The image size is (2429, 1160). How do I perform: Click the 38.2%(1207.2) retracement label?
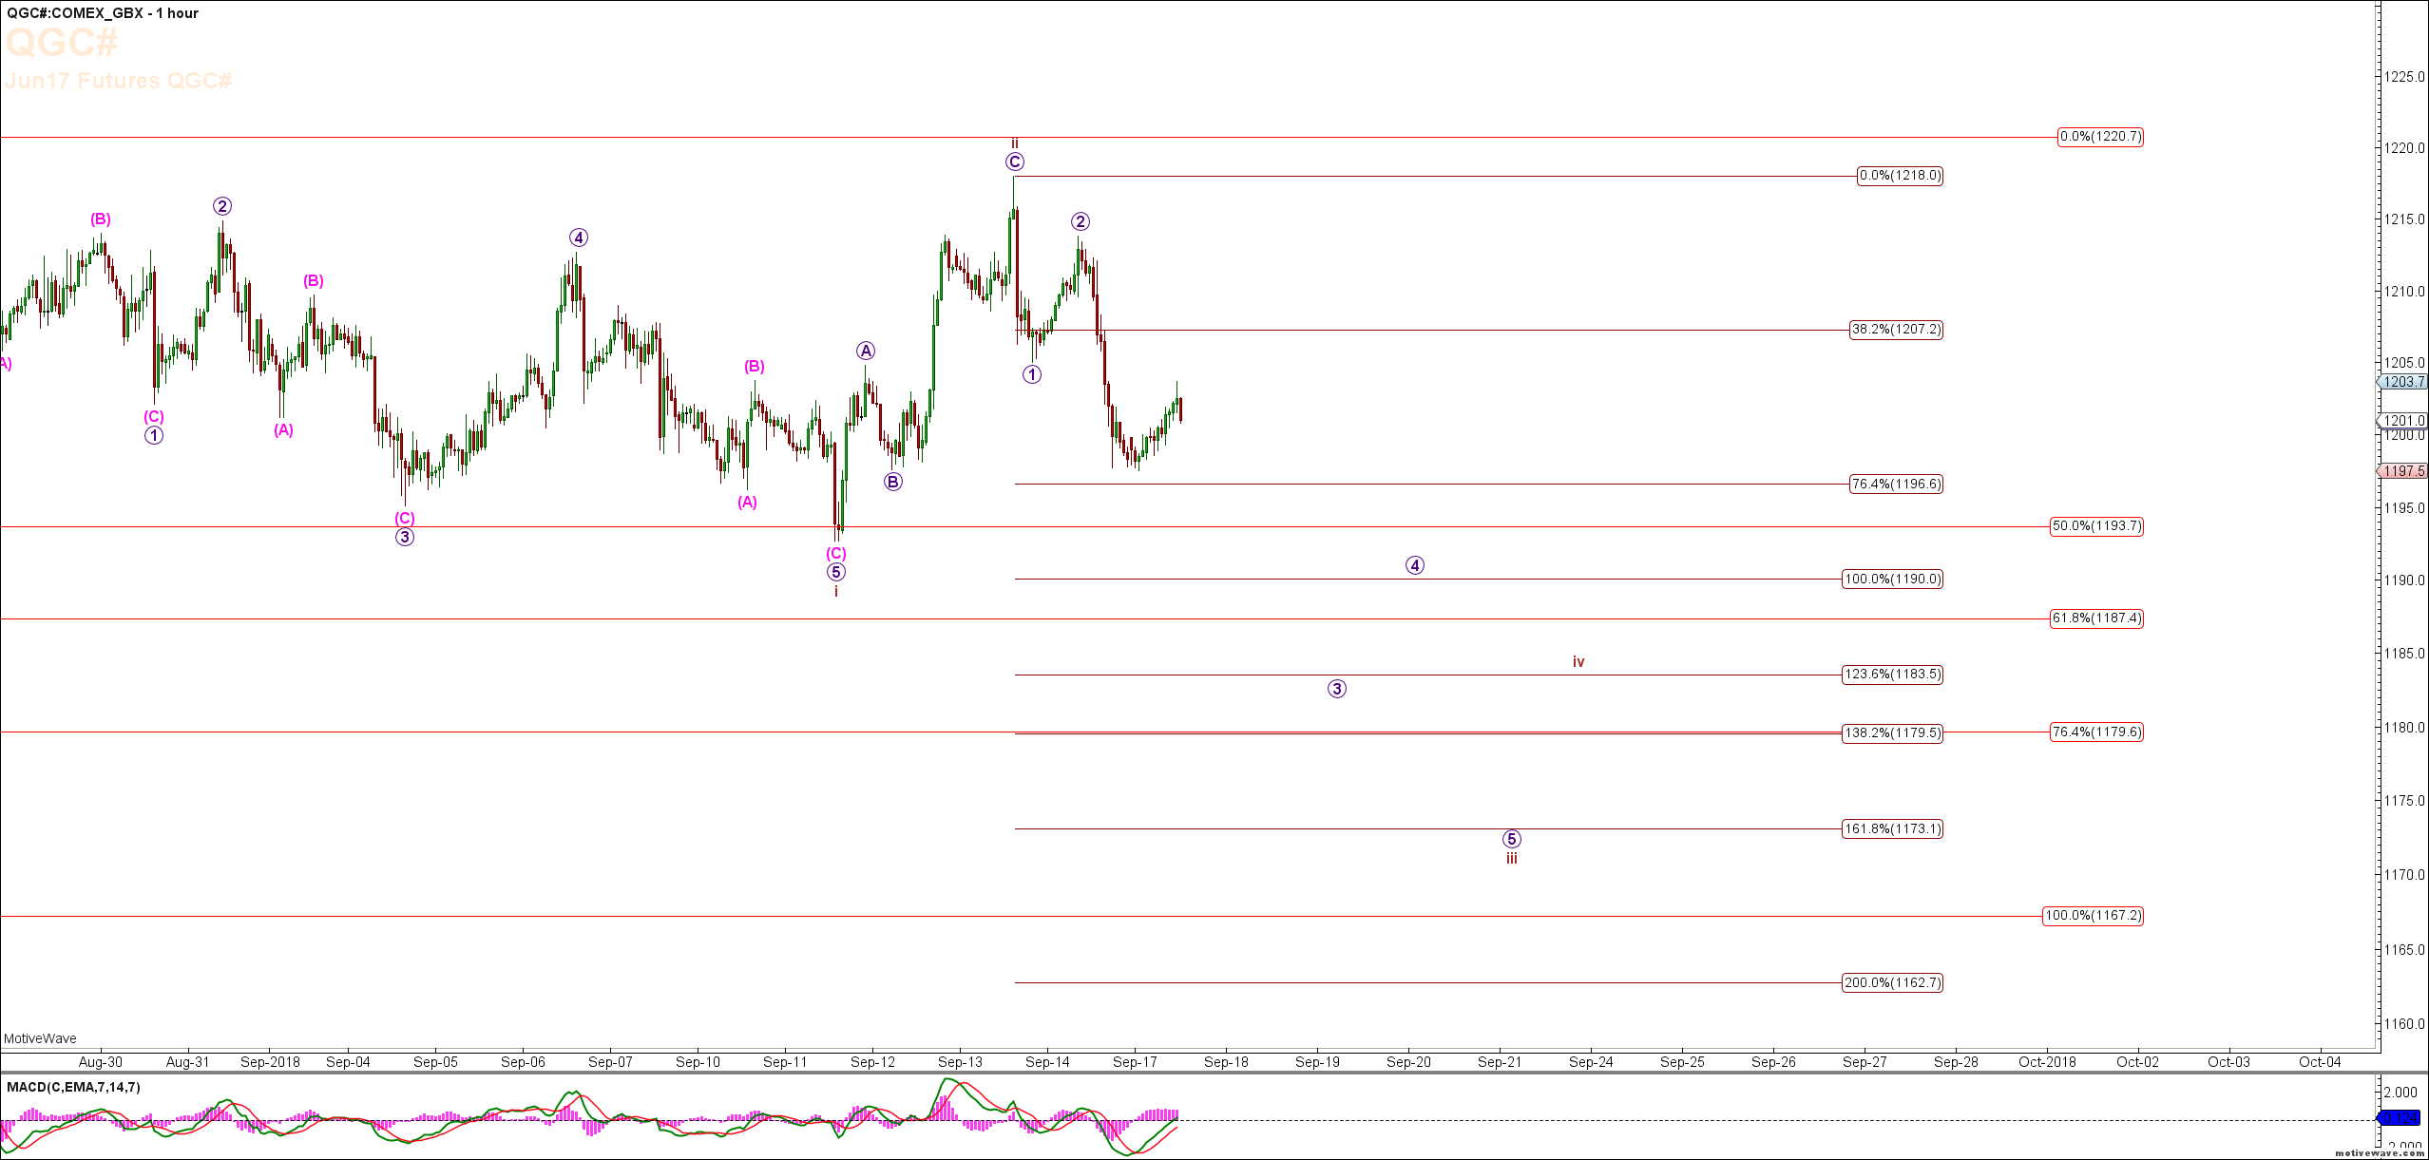[1897, 330]
